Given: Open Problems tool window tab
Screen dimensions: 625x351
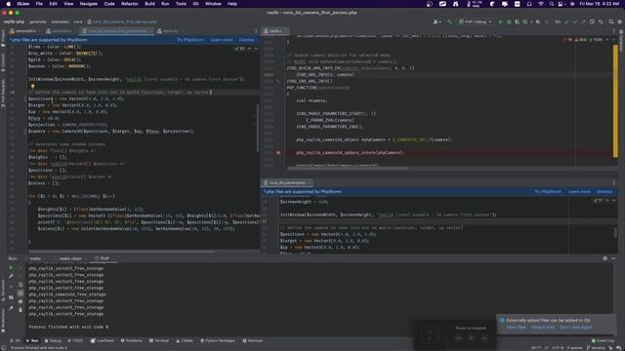Looking at the screenshot, I should pyautogui.click(x=131, y=341).
